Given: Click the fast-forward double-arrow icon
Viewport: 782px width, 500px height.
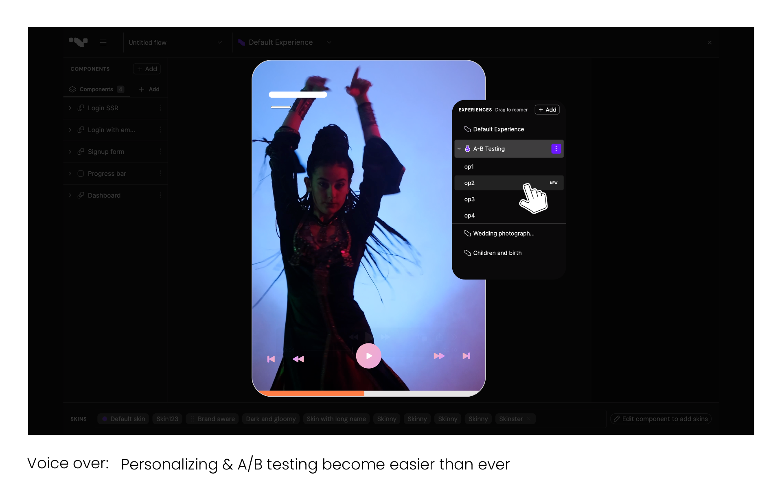Looking at the screenshot, I should click(439, 356).
